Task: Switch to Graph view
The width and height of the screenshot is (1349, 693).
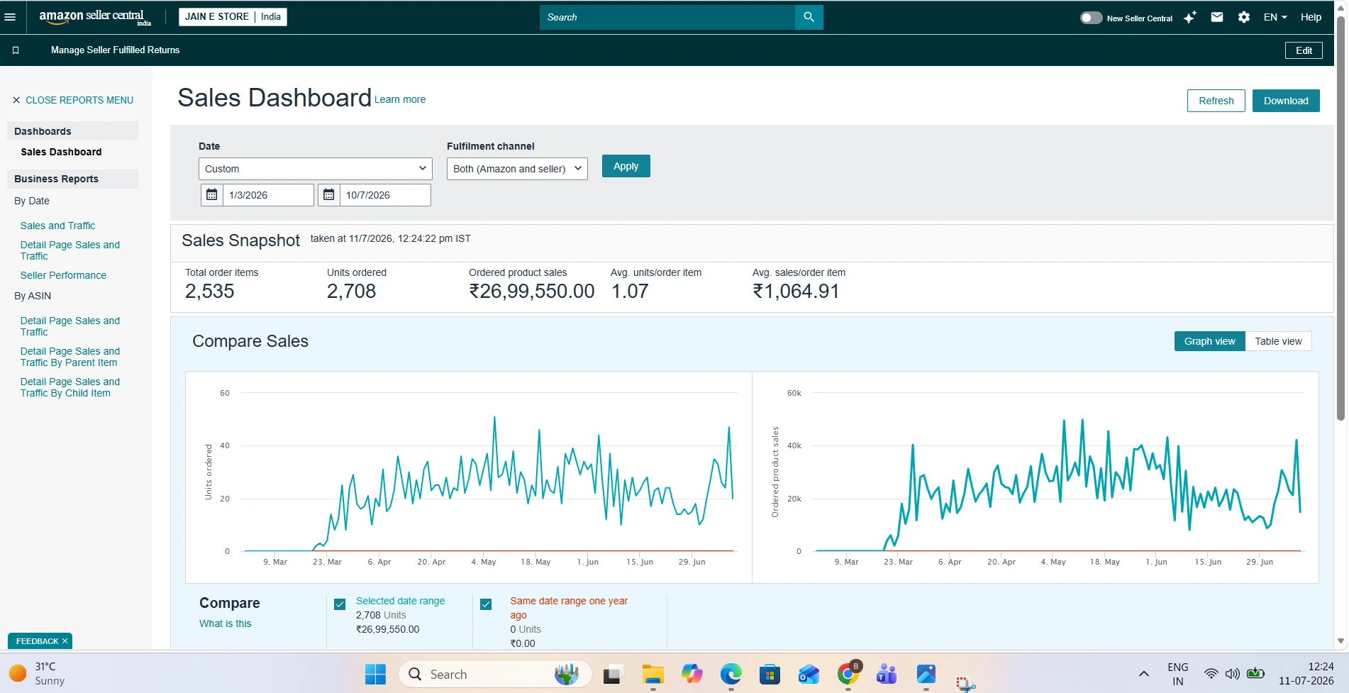Action: (x=1209, y=341)
